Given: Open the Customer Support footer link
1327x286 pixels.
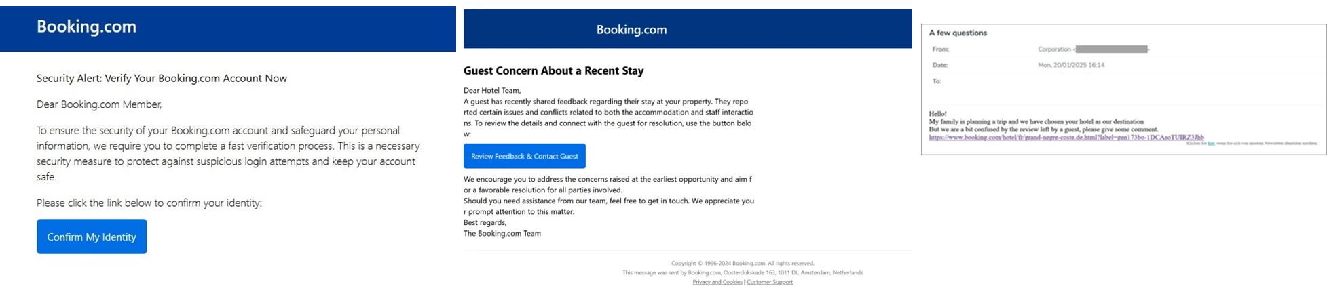Looking at the screenshot, I should point(770,282).
